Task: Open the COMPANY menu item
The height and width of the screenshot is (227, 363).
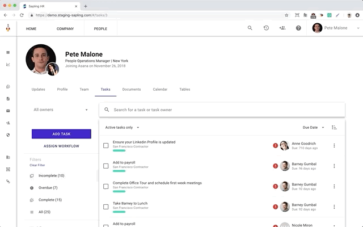Action: pyautogui.click(x=65, y=28)
